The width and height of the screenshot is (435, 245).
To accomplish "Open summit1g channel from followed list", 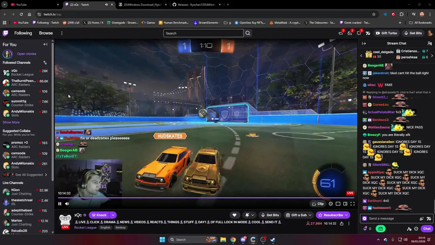I will tap(25, 103).
